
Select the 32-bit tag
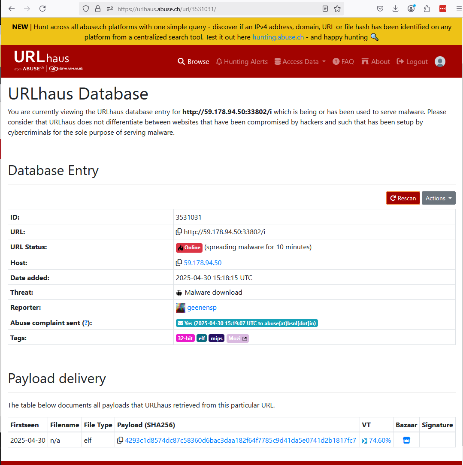point(185,338)
